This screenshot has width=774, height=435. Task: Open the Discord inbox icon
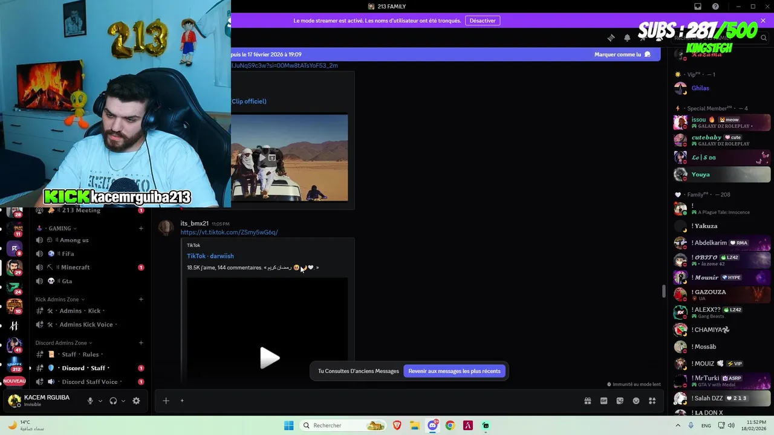pyautogui.click(x=697, y=7)
